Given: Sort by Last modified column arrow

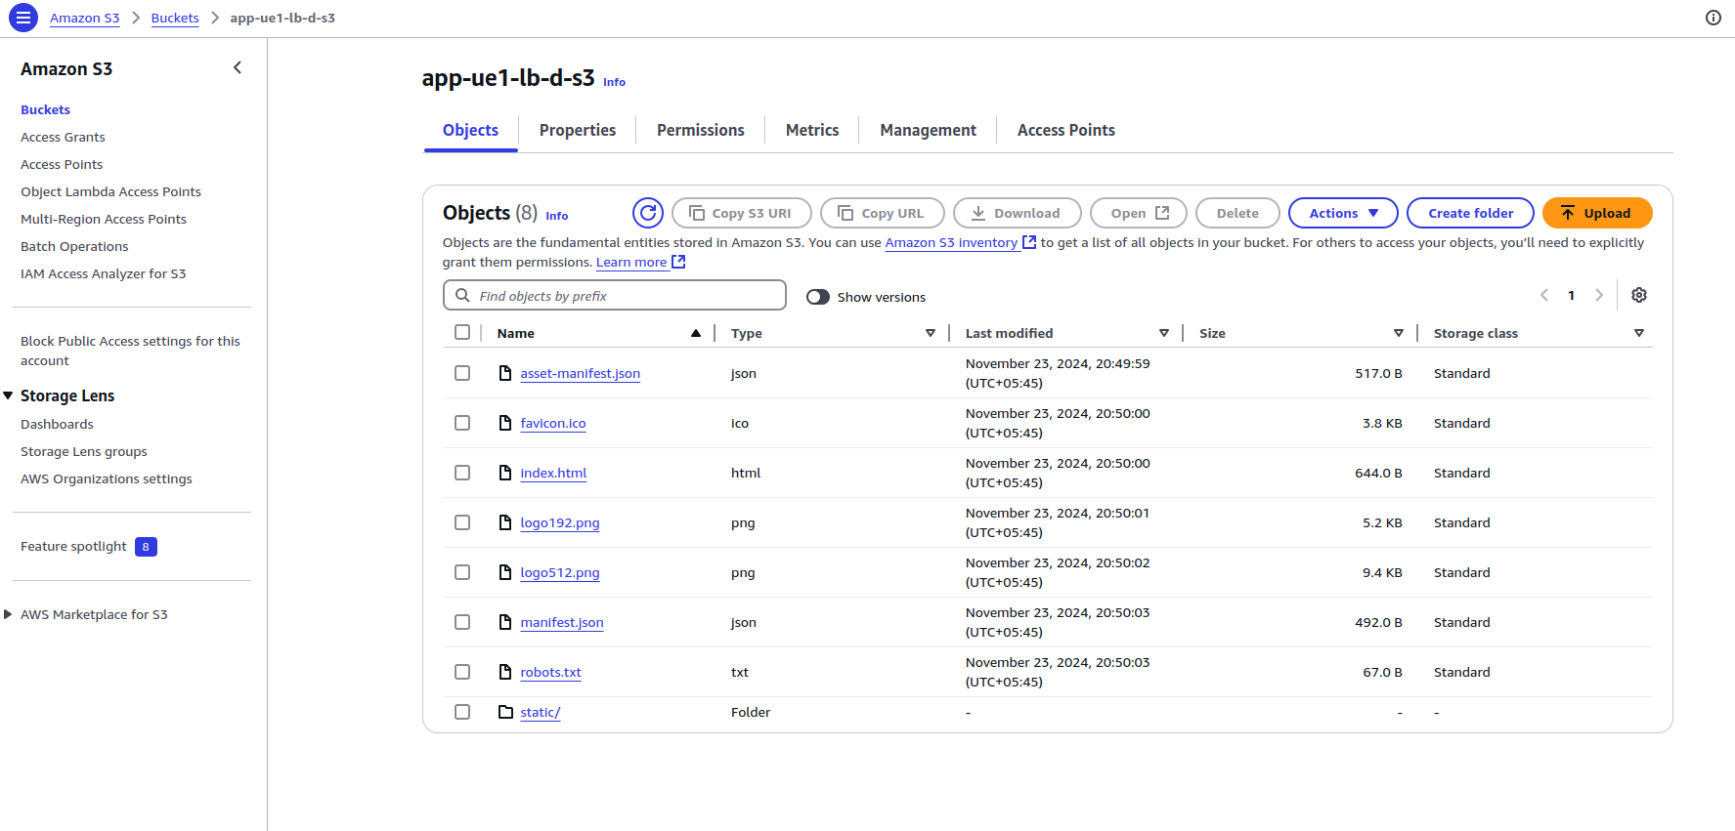Looking at the screenshot, I should point(1164,333).
